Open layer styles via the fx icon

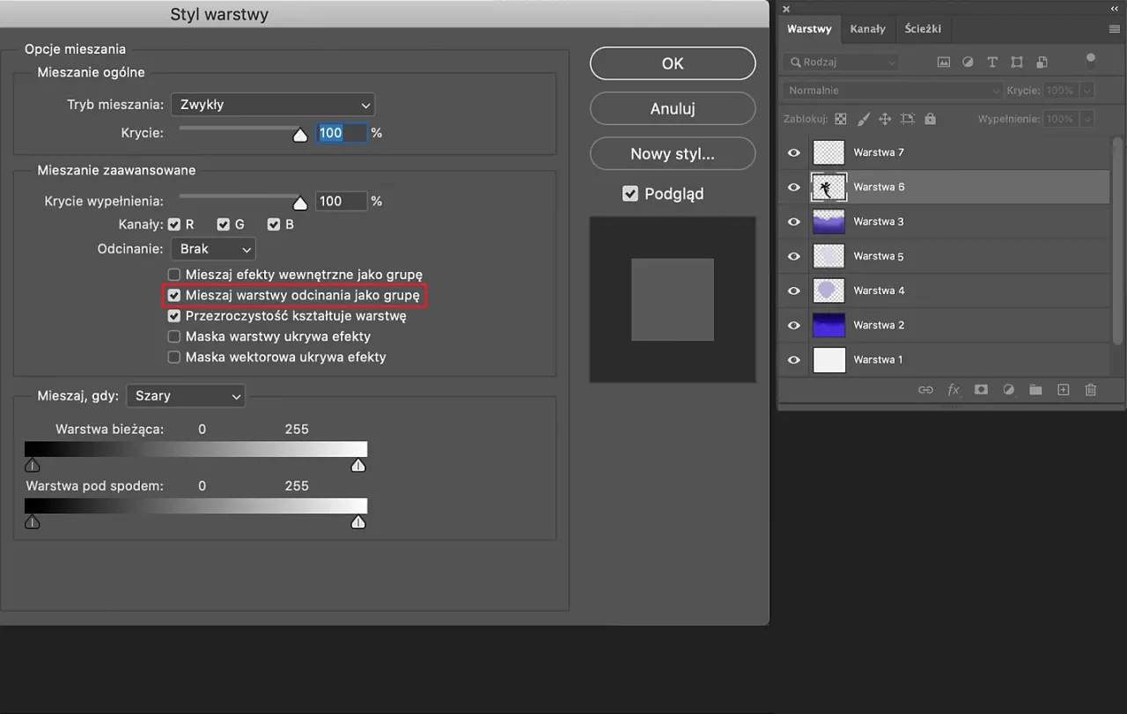click(x=954, y=389)
